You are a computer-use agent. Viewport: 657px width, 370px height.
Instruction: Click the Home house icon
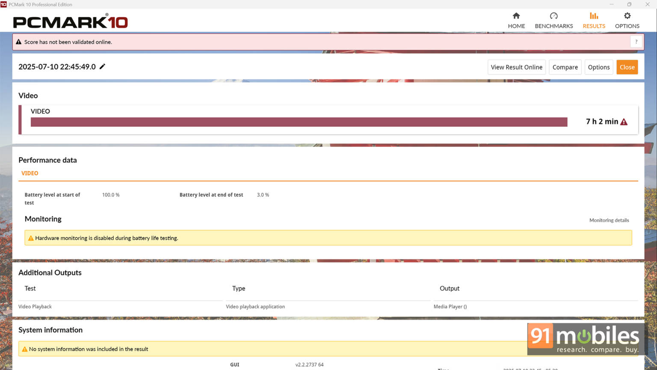click(516, 16)
